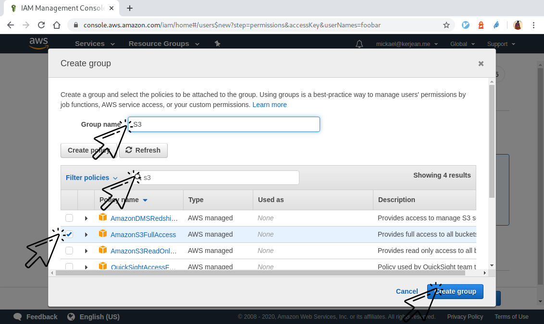The width and height of the screenshot is (544, 324).
Task: Open the Resource Groups menu
Action: (164, 44)
